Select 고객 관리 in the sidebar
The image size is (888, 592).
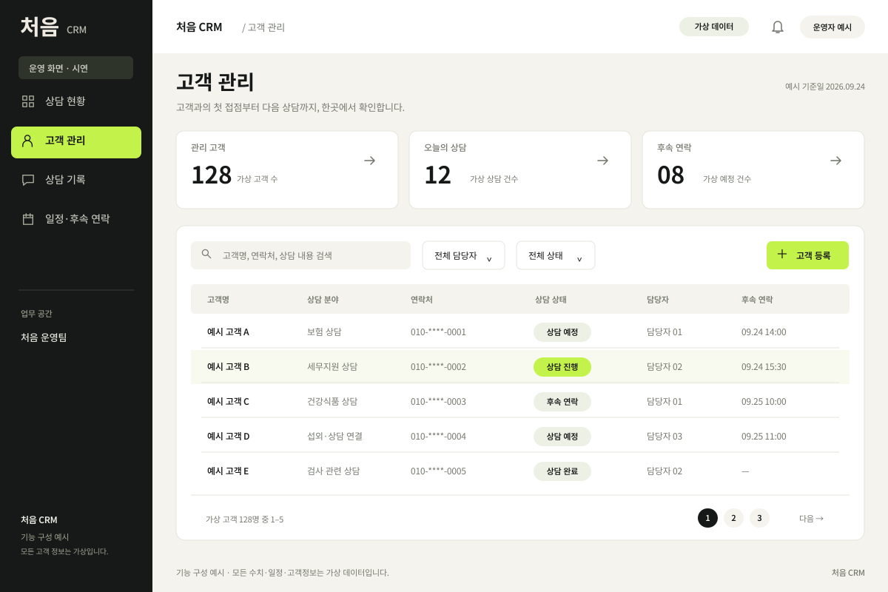click(76, 142)
